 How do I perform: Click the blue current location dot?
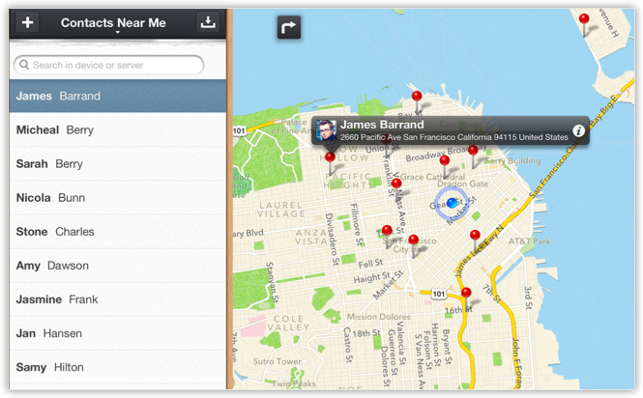[x=451, y=204]
